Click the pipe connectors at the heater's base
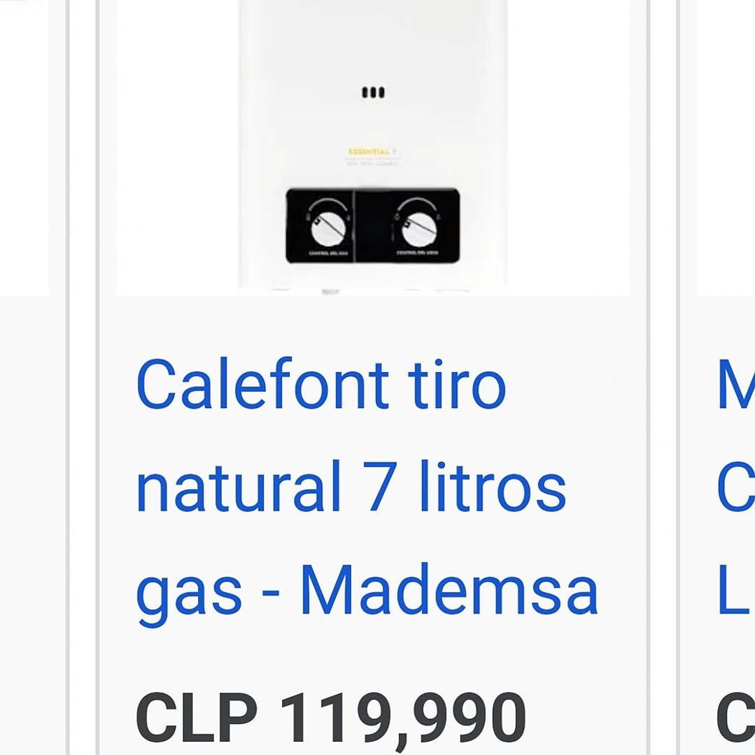The width and height of the screenshot is (755, 755). point(330,290)
